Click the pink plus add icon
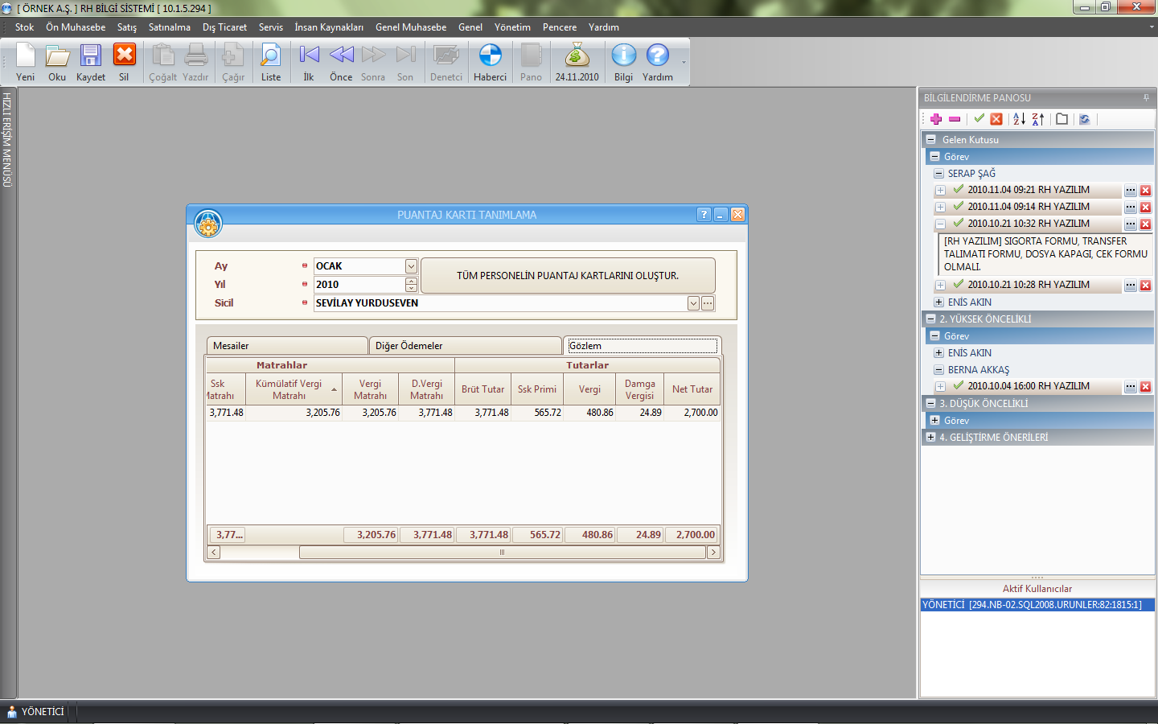 click(x=936, y=119)
